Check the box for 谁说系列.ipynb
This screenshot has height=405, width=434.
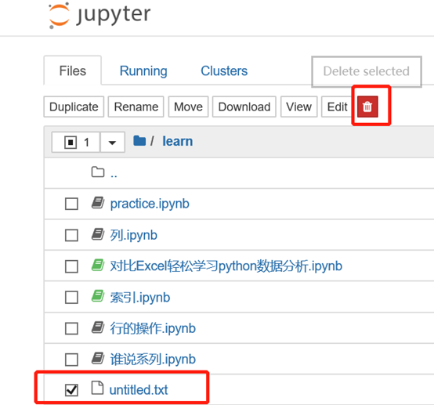pyautogui.click(x=71, y=360)
